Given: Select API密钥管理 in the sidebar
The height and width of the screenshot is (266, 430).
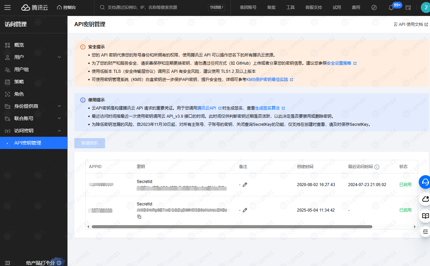Looking at the screenshot, I should pyautogui.click(x=33, y=143).
